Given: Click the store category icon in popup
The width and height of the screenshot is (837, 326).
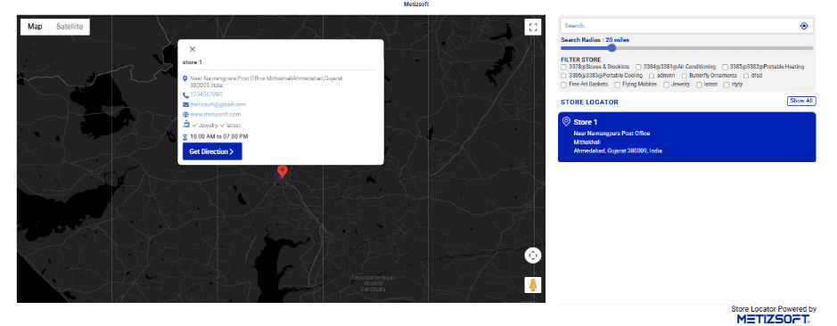Looking at the screenshot, I should pyautogui.click(x=185, y=125).
